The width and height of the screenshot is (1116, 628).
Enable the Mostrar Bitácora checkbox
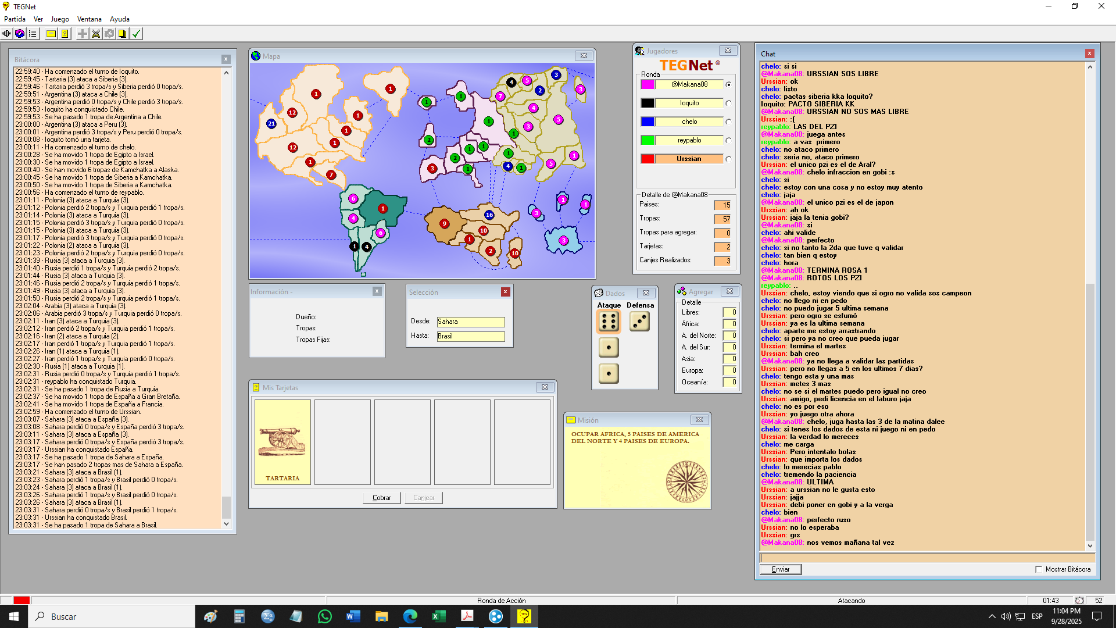click(x=1039, y=569)
